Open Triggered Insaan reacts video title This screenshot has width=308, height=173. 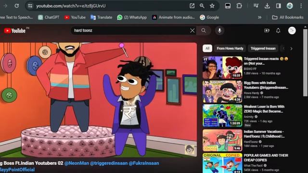click(266, 61)
